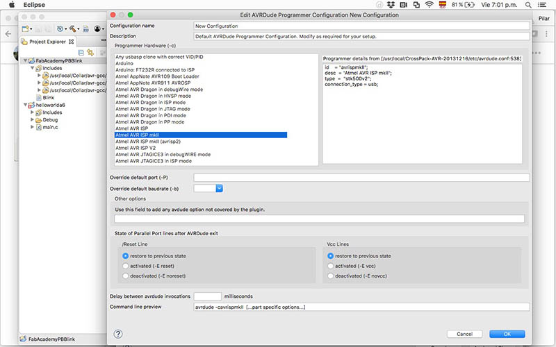Click the browser back arrow behind Eclipse
This screenshot has height=347, width=556.
point(8,34)
